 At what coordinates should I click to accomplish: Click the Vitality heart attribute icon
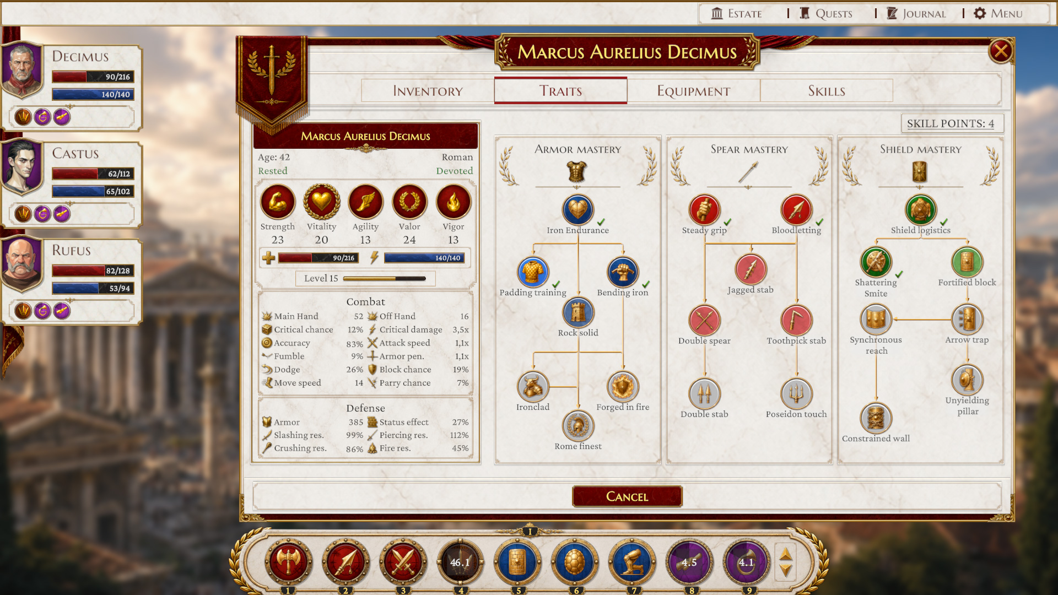click(322, 202)
